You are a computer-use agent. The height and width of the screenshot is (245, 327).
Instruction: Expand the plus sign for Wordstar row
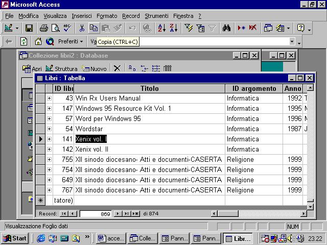49,129
